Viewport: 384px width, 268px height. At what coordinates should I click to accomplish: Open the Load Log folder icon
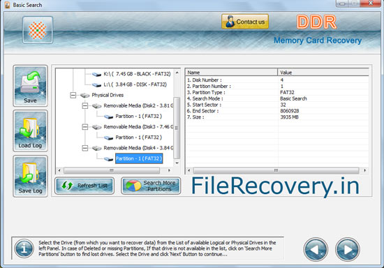coord(30,131)
